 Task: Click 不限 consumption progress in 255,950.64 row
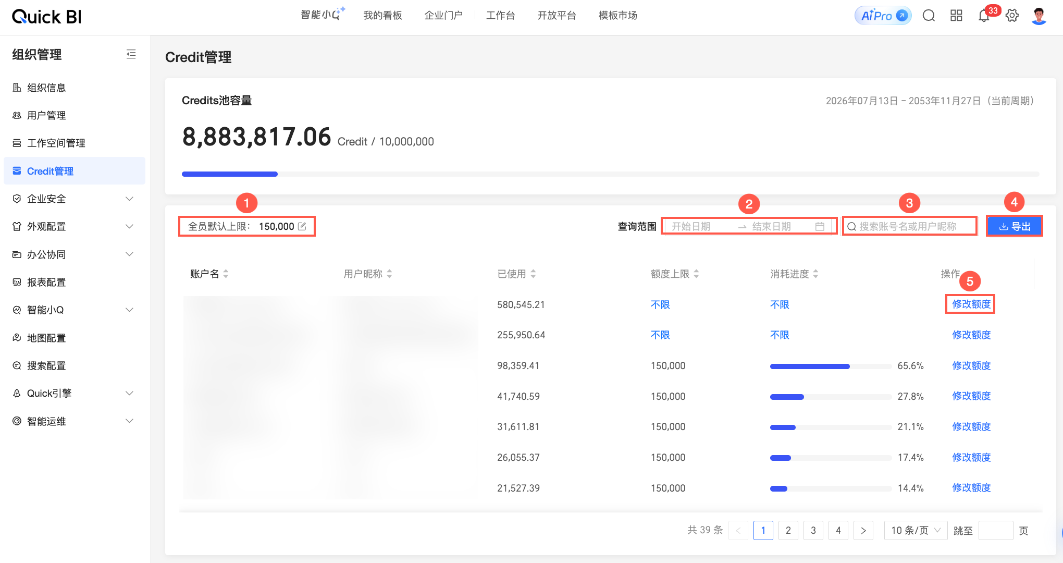pos(780,335)
